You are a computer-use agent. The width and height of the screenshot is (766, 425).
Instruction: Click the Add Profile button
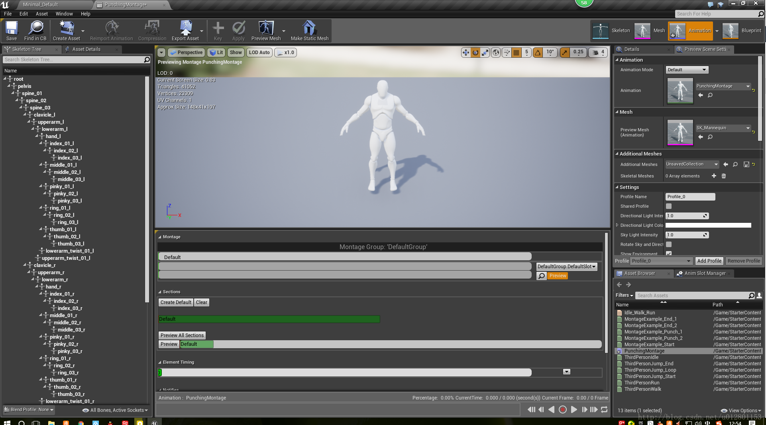tap(709, 261)
